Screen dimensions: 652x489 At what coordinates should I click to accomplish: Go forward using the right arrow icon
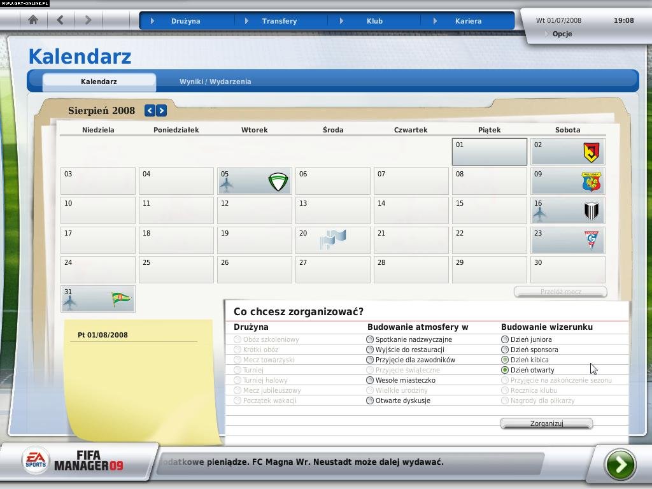[88, 20]
